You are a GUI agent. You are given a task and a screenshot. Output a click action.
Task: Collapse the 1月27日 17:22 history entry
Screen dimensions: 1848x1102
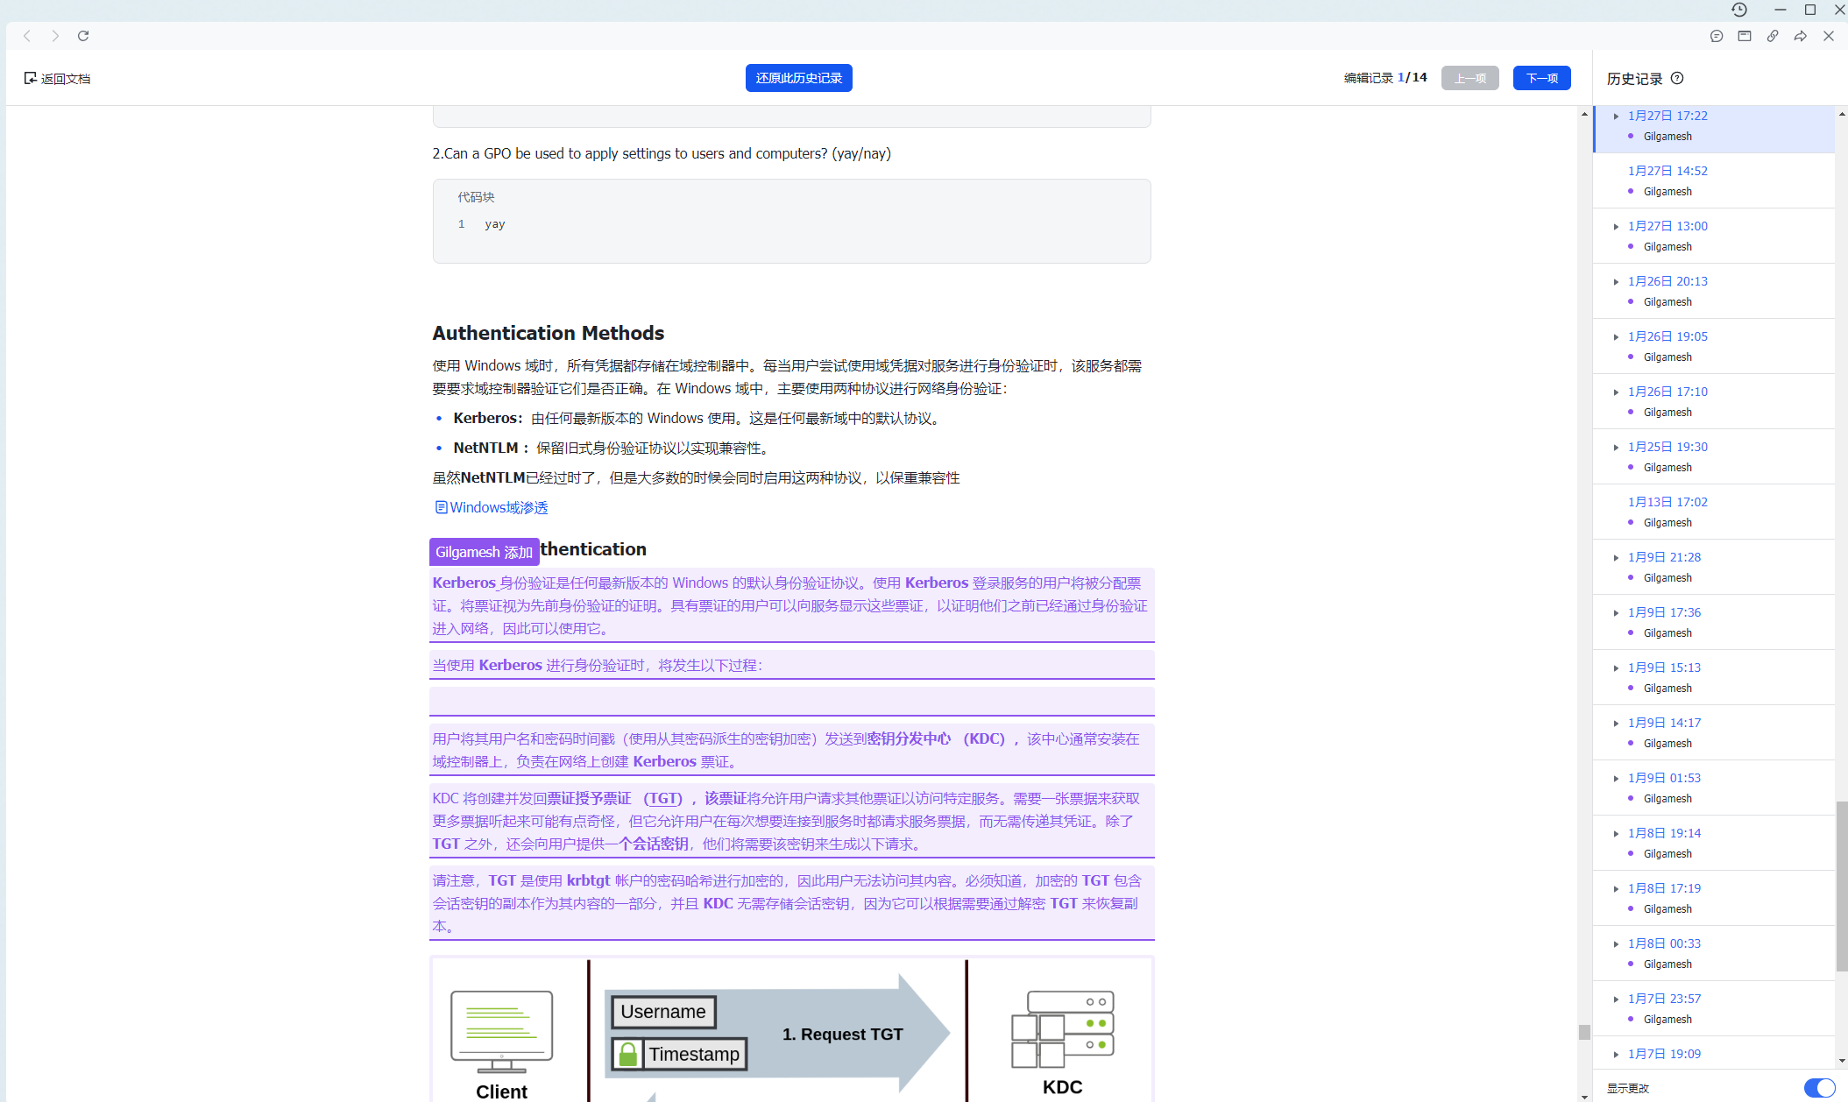click(x=1617, y=116)
